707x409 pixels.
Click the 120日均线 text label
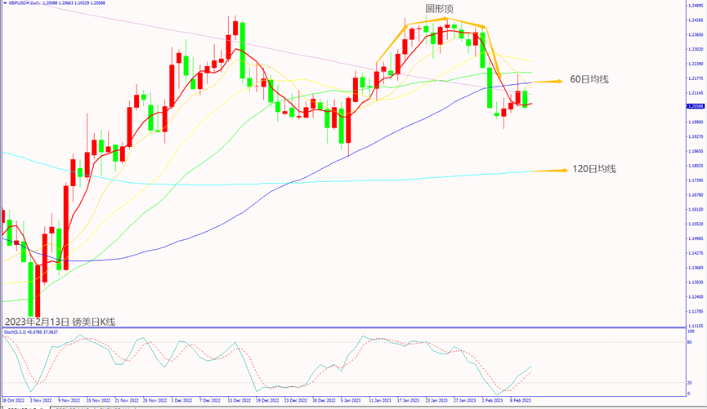(593, 169)
